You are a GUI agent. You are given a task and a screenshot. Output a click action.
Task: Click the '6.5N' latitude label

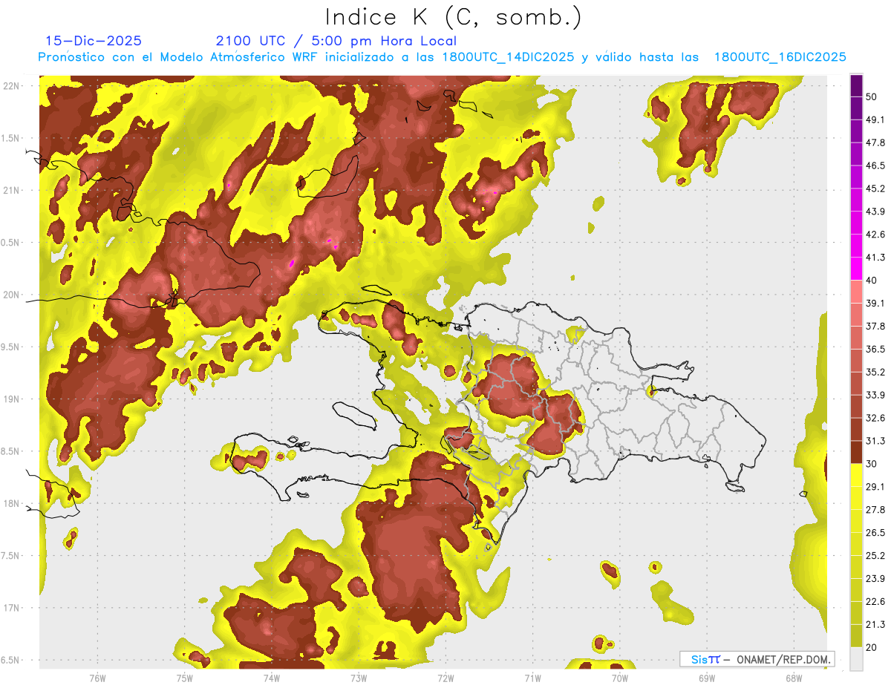pyautogui.click(x=10, y=660)
